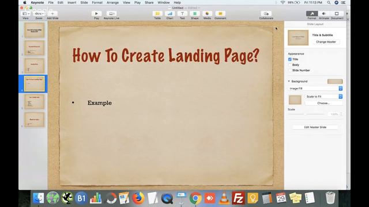Switch to the Format inspector
The image size is (369, 207).
tap(312, 14)
